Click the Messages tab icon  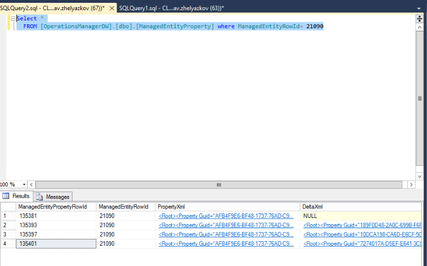click(x=40, y=197)
